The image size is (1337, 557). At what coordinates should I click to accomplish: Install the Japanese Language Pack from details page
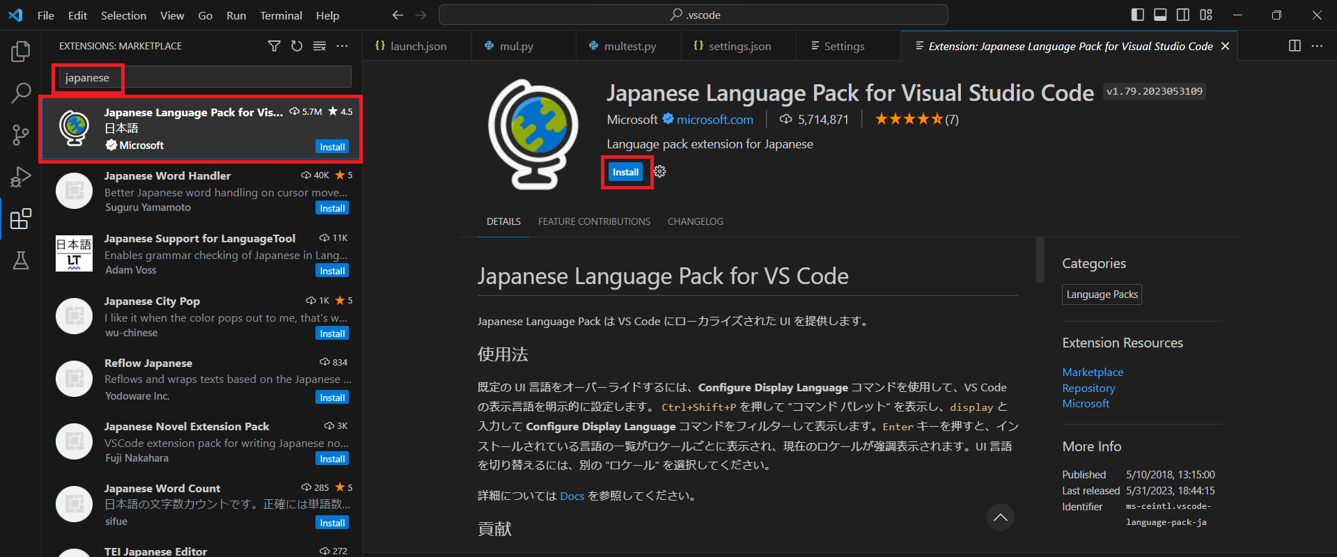click(625, 172)
